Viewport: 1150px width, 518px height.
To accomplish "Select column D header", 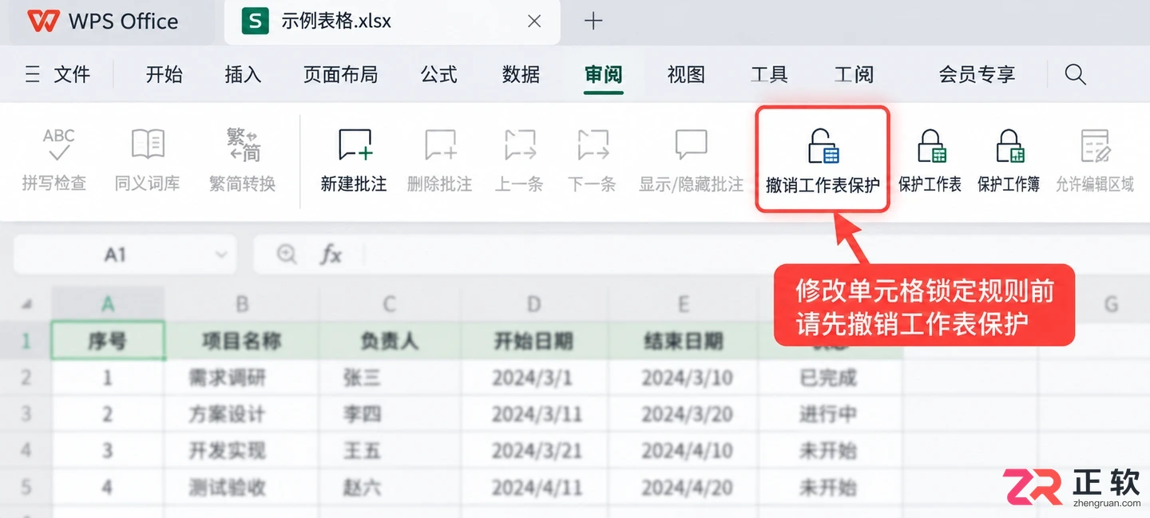I will (x=533, y=304).
